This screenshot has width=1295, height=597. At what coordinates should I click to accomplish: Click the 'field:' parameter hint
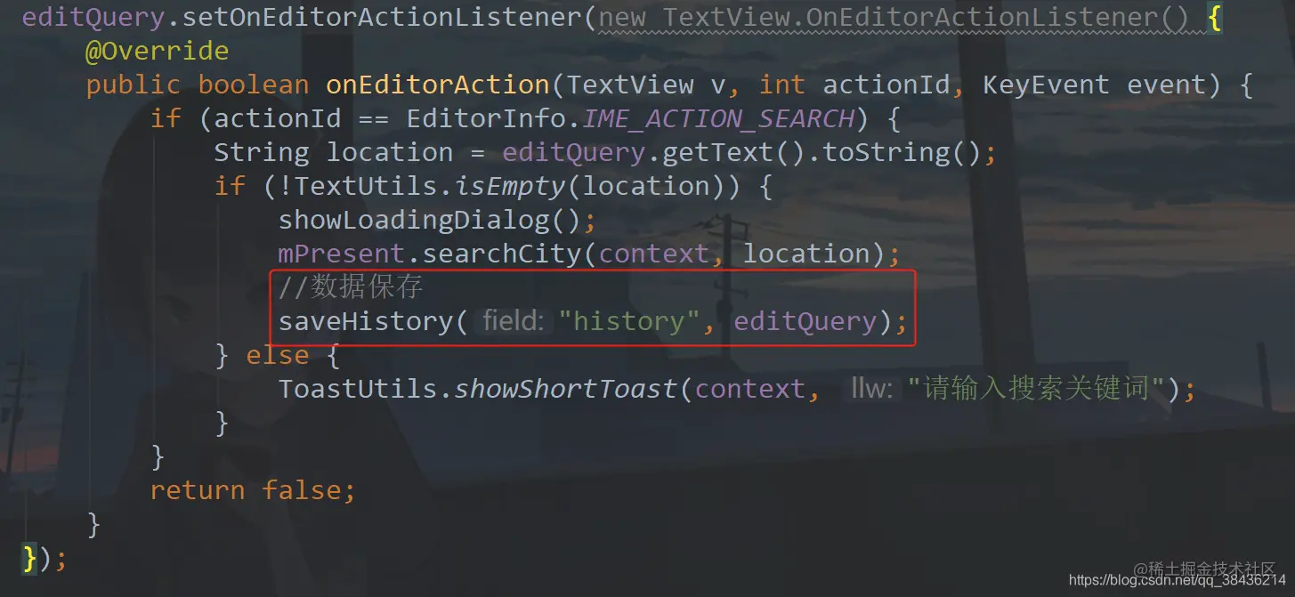[x=513, y=321]
